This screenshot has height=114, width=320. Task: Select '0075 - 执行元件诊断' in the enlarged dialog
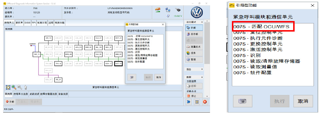tap(258, 38)
